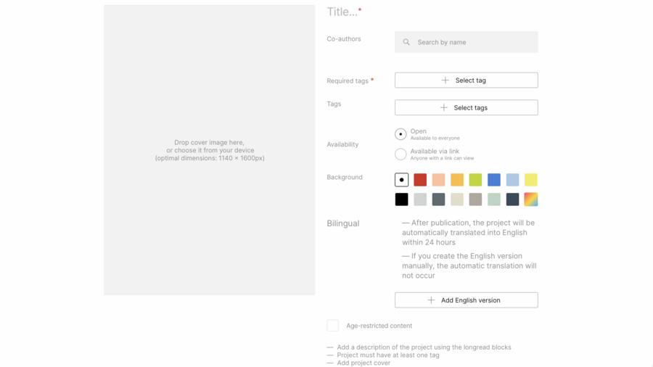Viewport: 653px width, 367px height.
Task: Select the black background swatch
Action: (x=401, y=199)
